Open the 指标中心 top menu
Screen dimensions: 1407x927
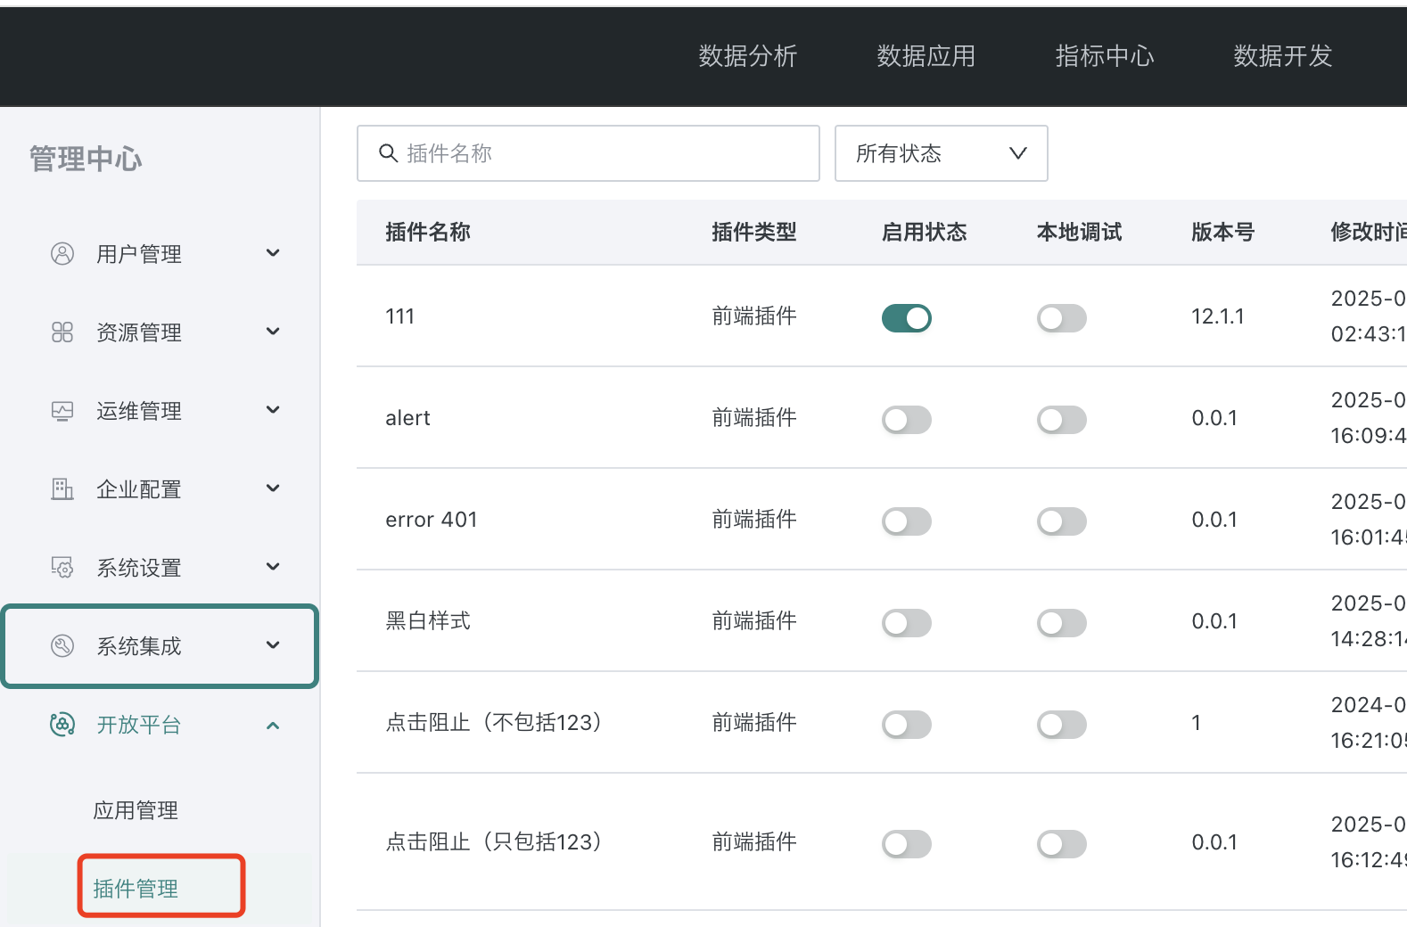click(x=1105, y=56)
